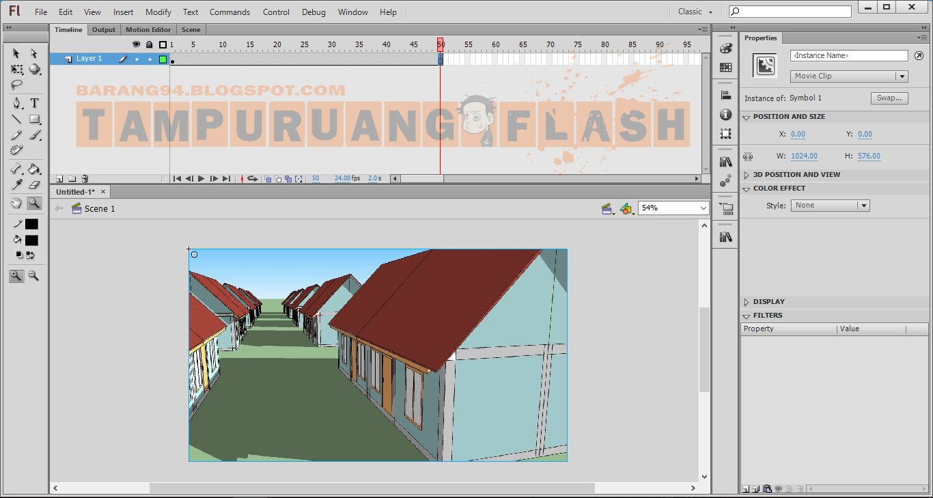Toggle show/hide all layers eye icon
933x498 pixels.
(x=136, y=44)
